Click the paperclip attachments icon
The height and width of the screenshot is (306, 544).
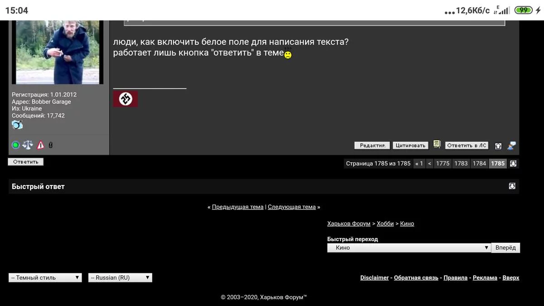(50, 145)
